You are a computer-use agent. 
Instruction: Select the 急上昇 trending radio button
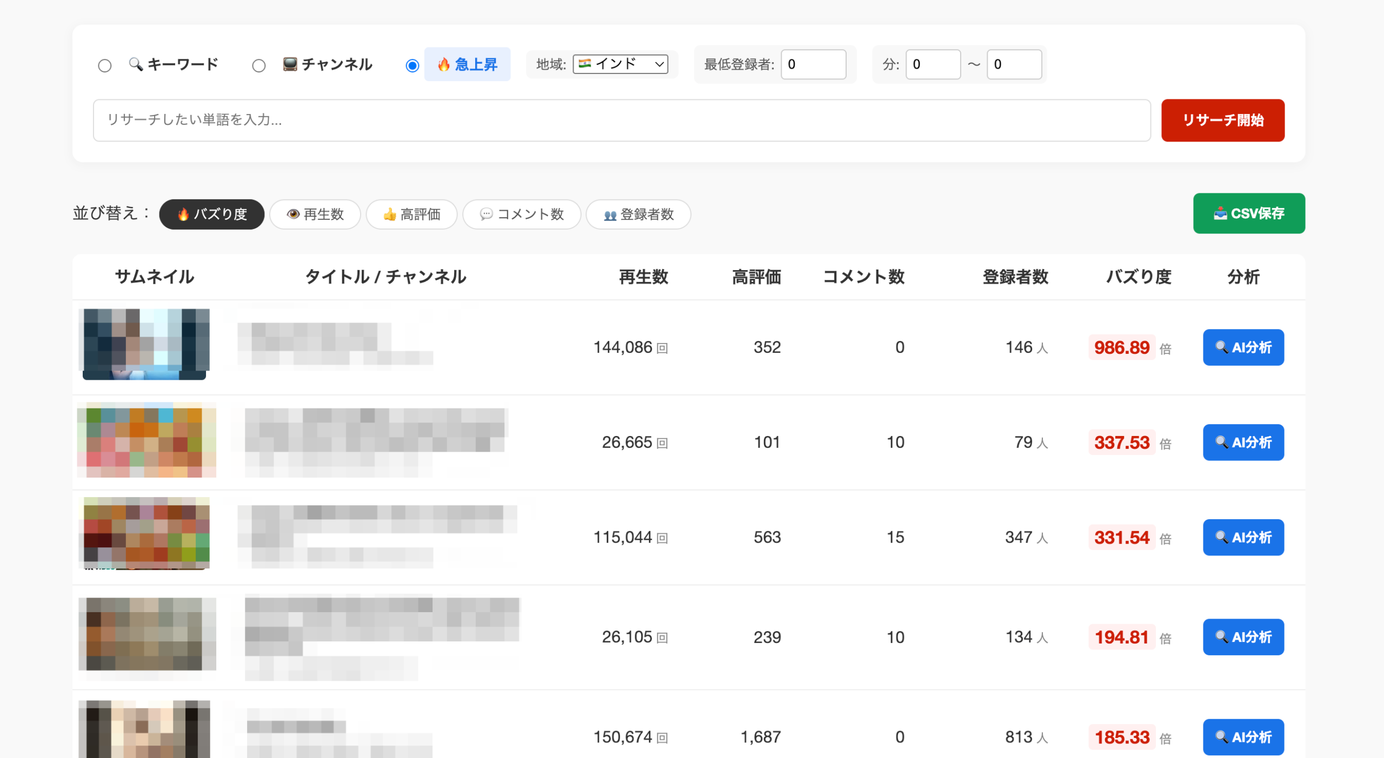point(412,65)
